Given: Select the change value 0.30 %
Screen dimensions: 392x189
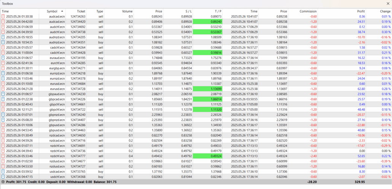Looking at the screenshot, I should pos(386,32).
